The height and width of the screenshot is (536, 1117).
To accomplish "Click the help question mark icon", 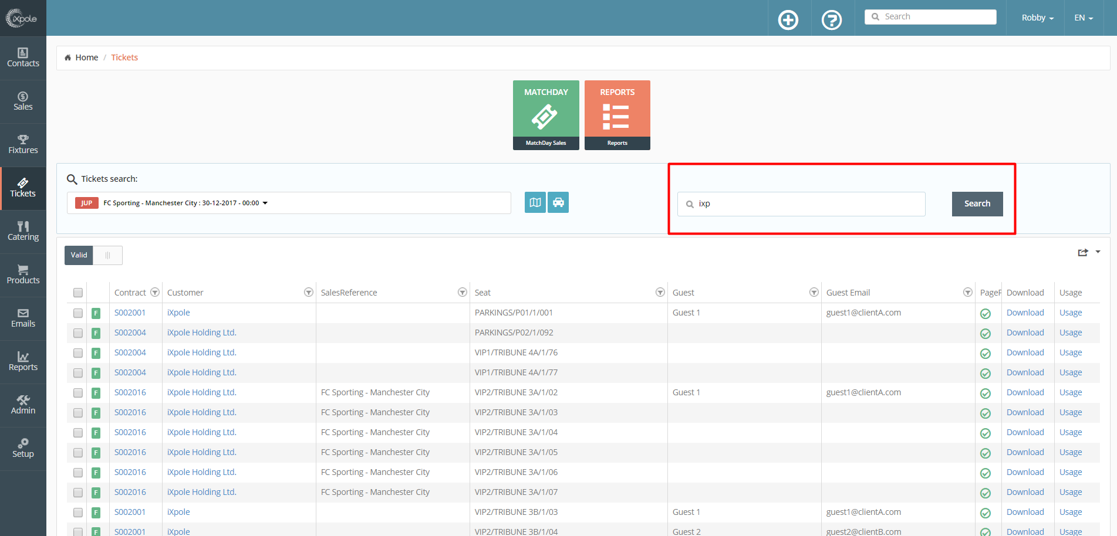I will pyautogui.click(x=832, y=20).
